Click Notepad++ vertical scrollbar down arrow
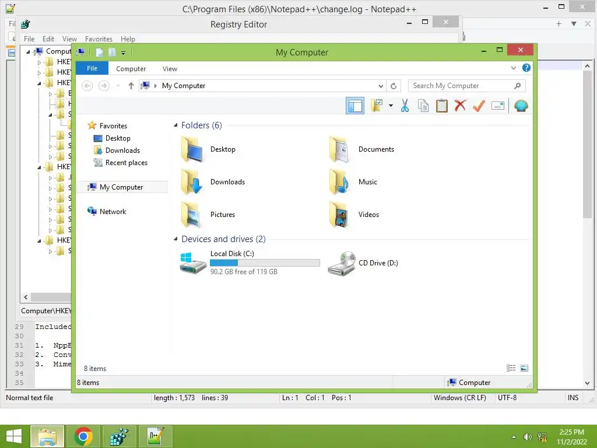The height and width of the screenshot is (448, 597). point(587,383)
